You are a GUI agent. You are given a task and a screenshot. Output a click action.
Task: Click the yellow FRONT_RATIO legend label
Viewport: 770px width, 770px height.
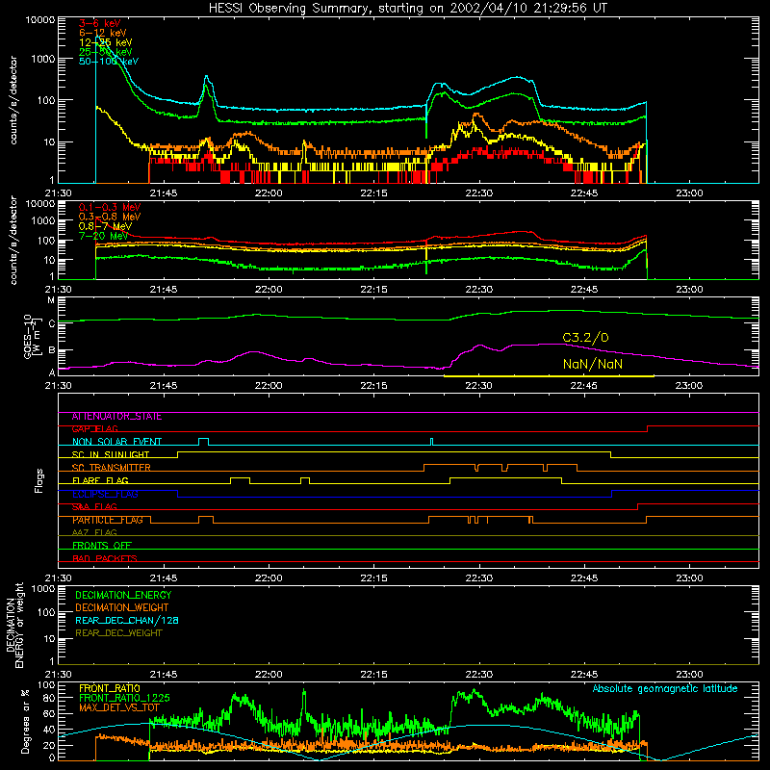pyautogui.click(x=110, y=689)
